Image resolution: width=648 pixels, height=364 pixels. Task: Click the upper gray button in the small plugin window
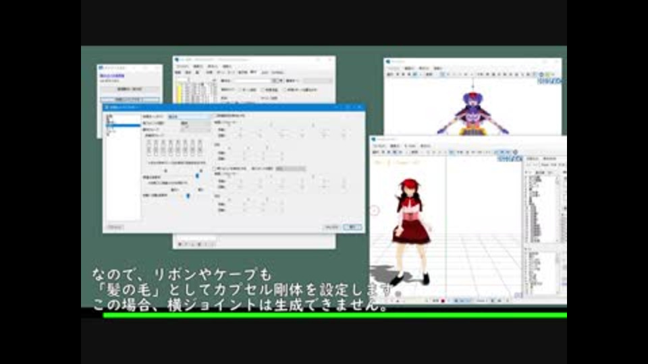[x=130, y=89]
